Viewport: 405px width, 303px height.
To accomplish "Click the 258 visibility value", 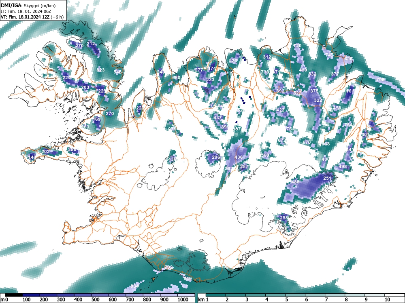I will (284, 218).
